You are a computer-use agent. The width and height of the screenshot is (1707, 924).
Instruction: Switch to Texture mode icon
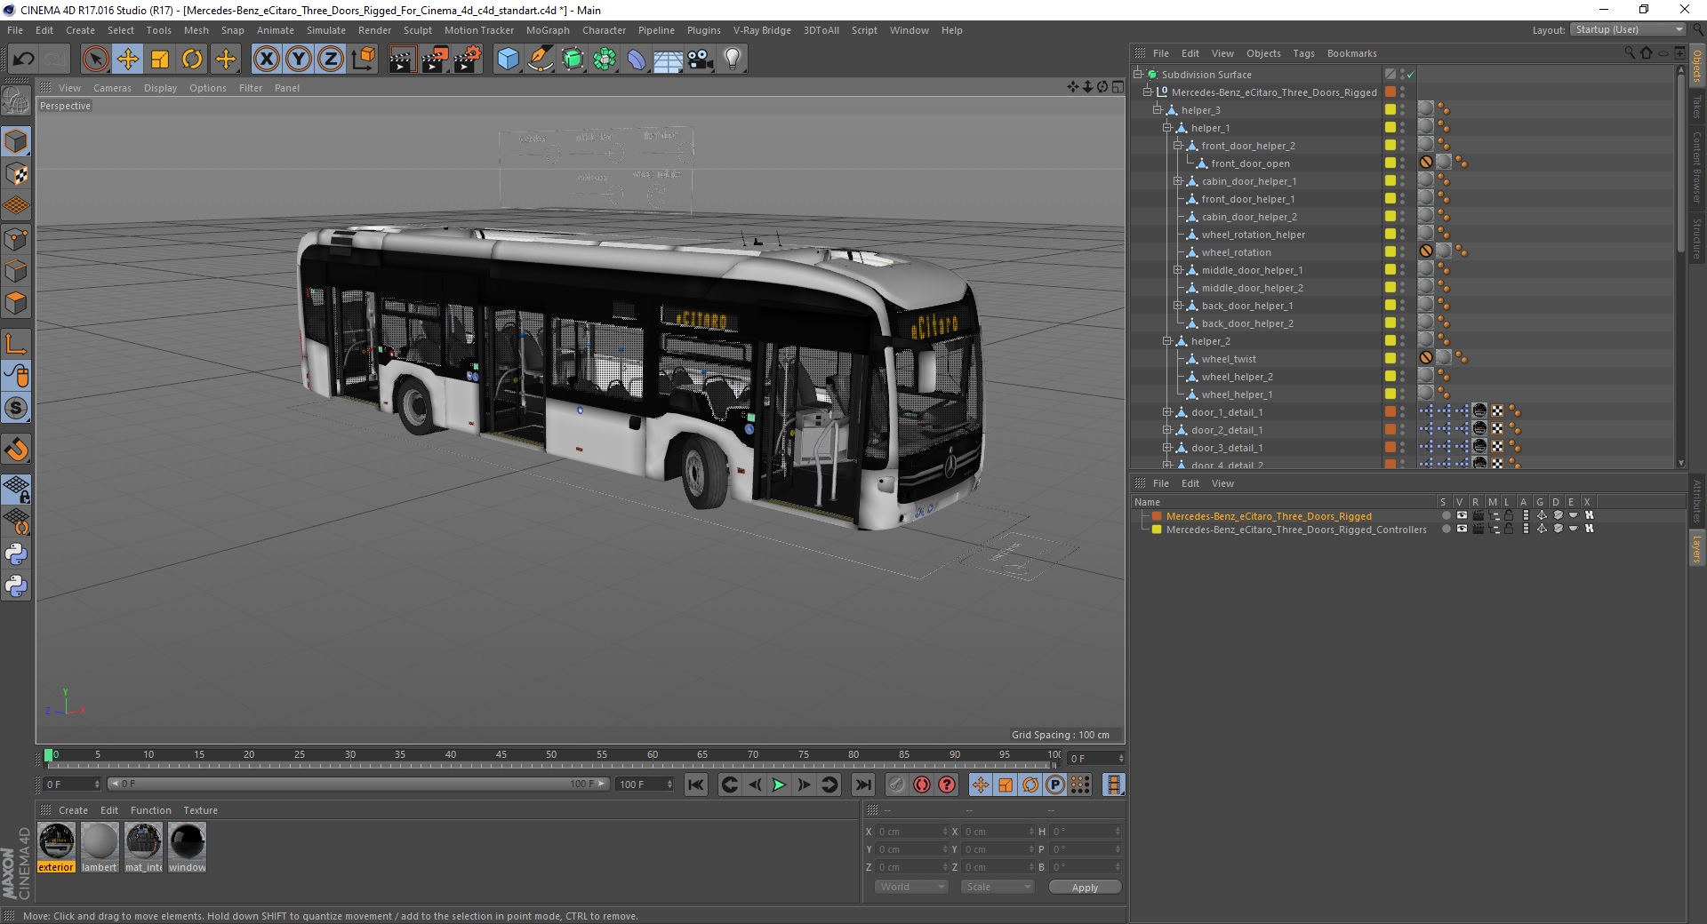point(16,174)
